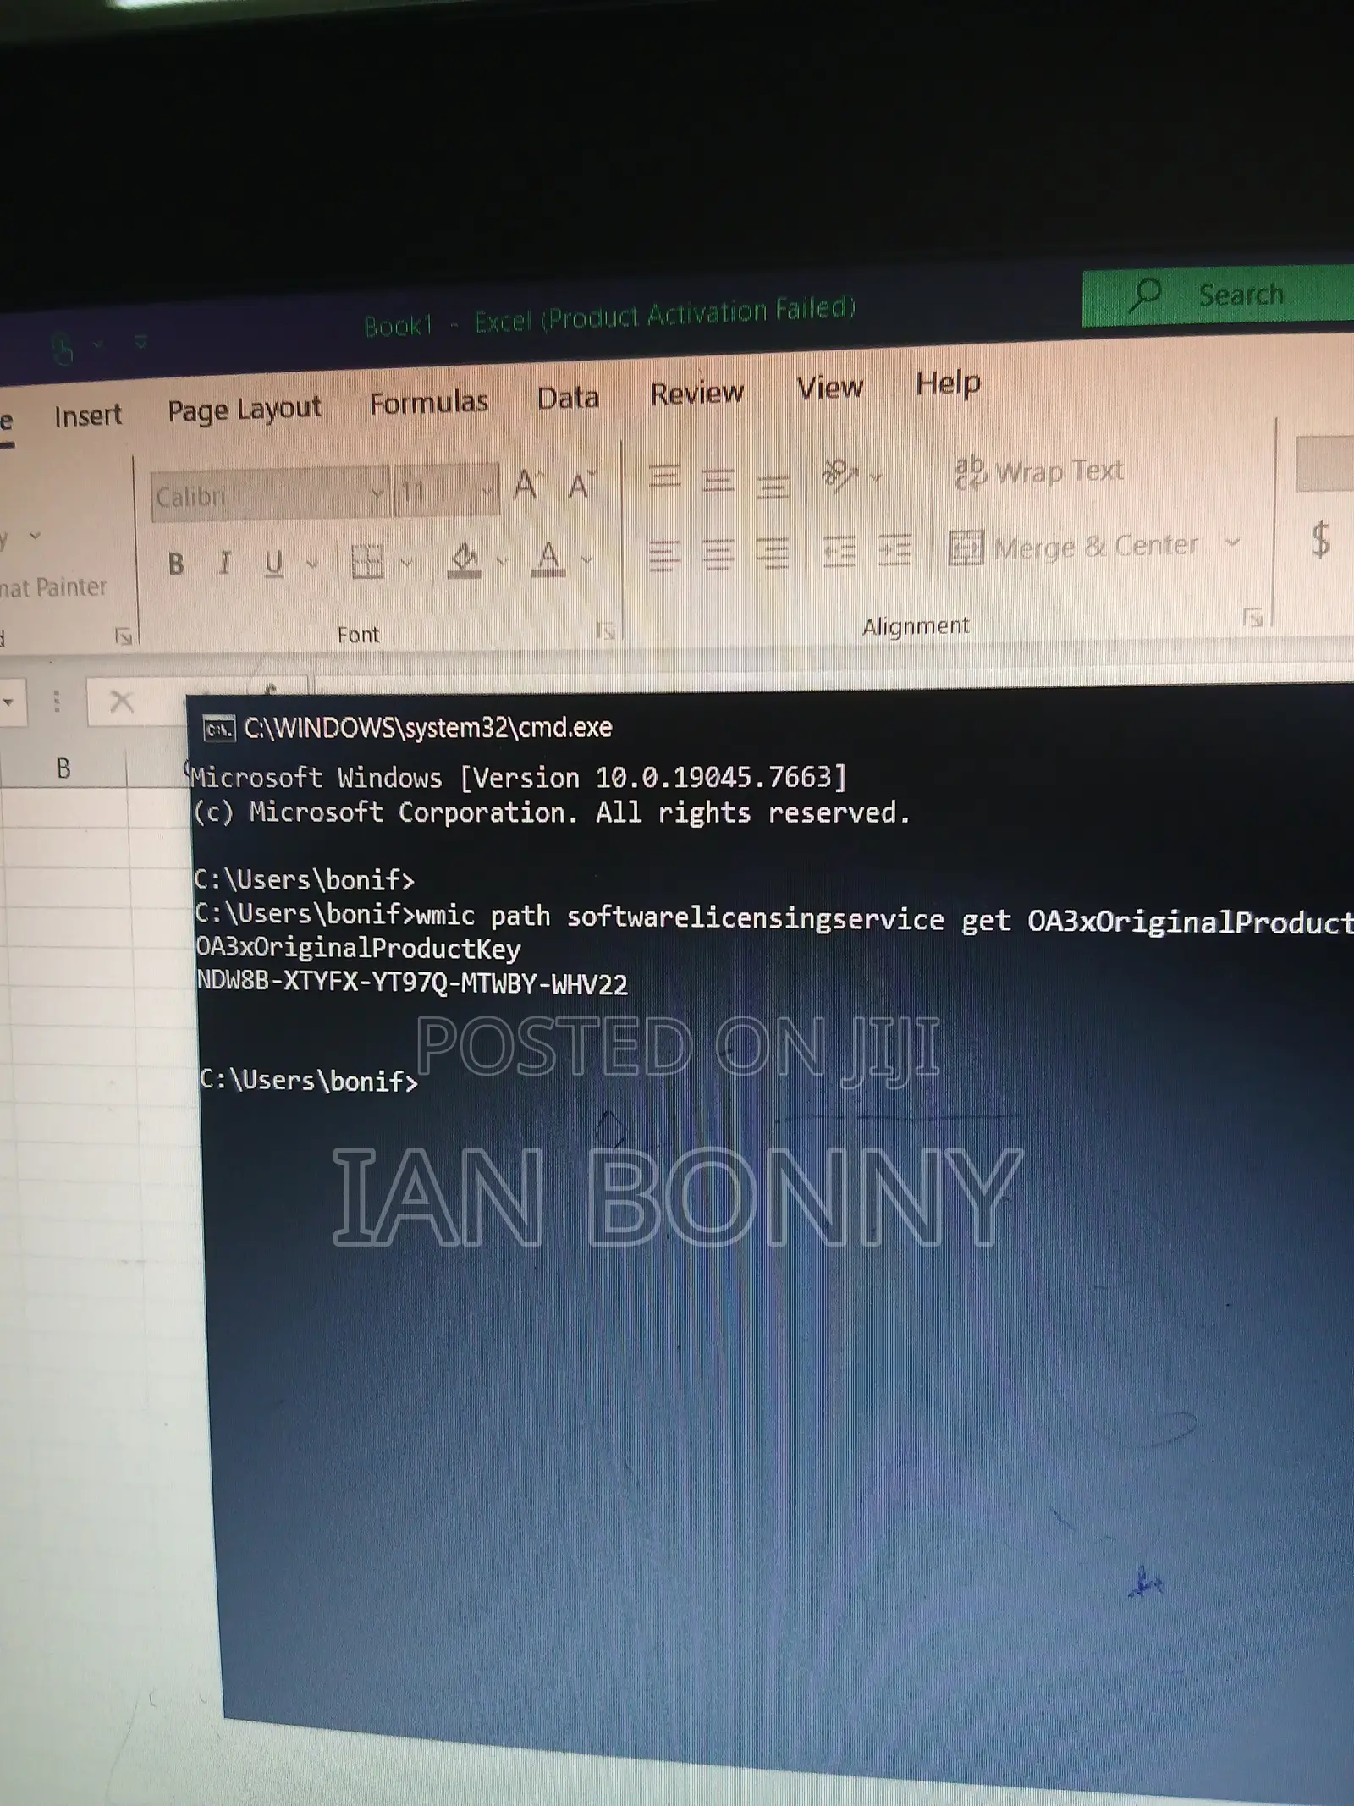
Task: Center text horizontally
Action: click(x=718, y=553)
